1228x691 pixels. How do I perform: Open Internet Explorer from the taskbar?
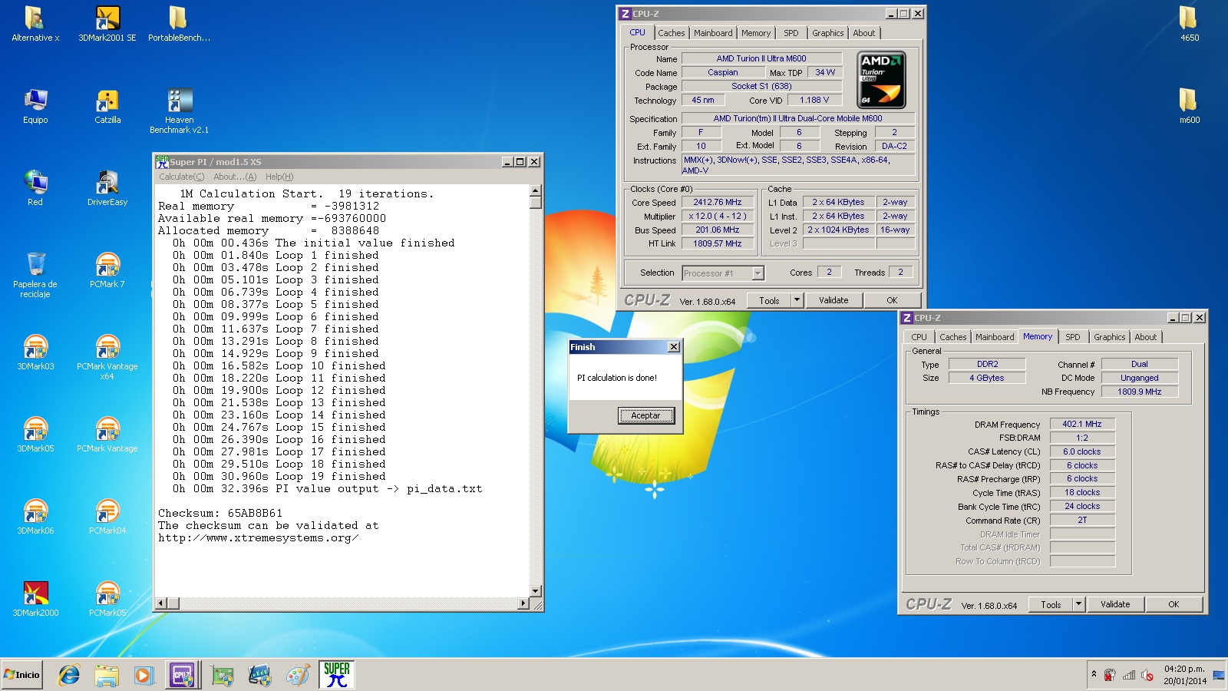[69, 675]
